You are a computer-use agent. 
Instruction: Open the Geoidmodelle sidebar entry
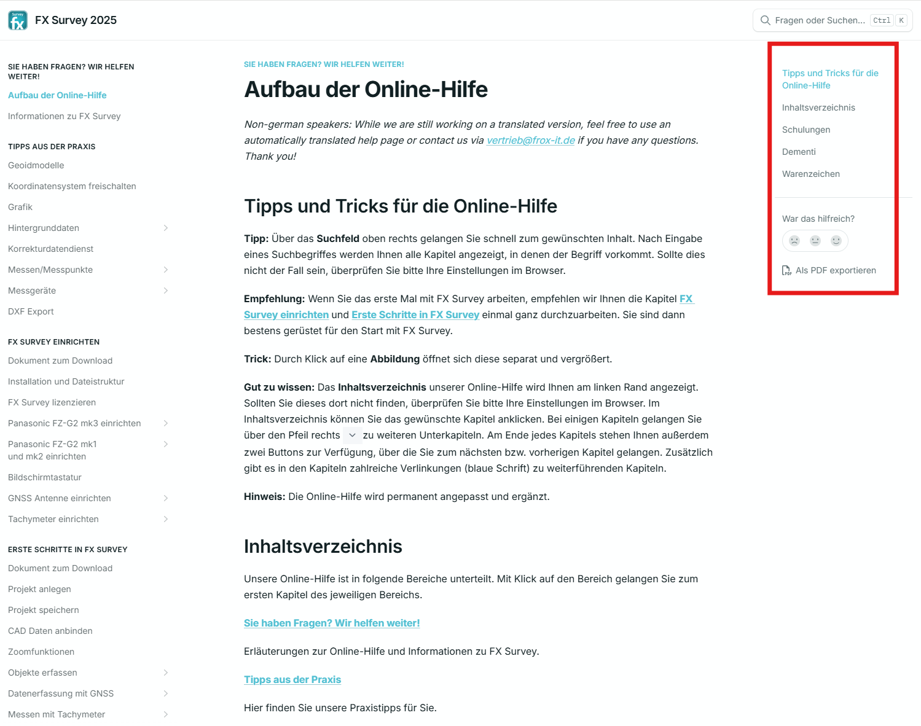point(36,165)
